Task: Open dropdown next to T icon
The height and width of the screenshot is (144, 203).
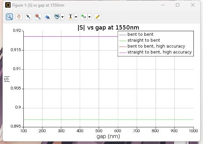Action: [x=76, y=17]
